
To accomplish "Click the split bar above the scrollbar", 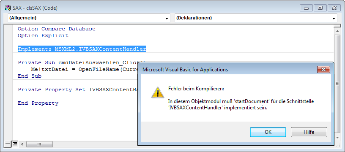I will [x=337, y=26].
